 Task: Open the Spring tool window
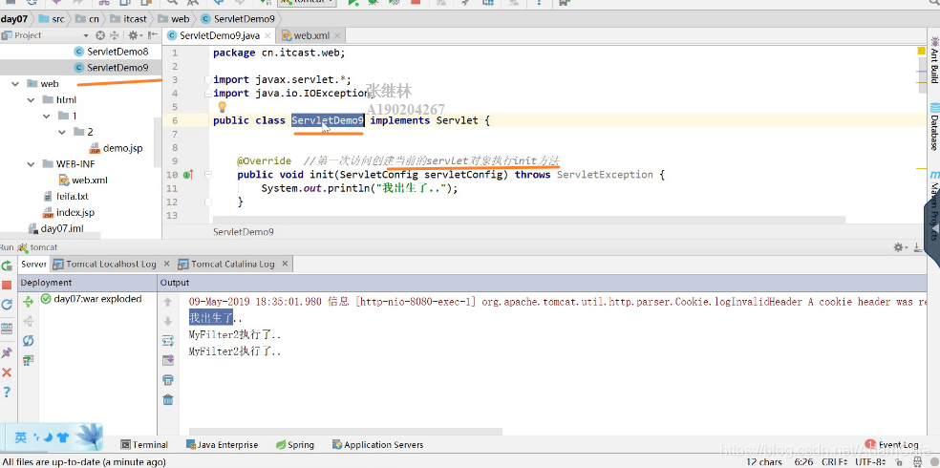click(295, 445)
